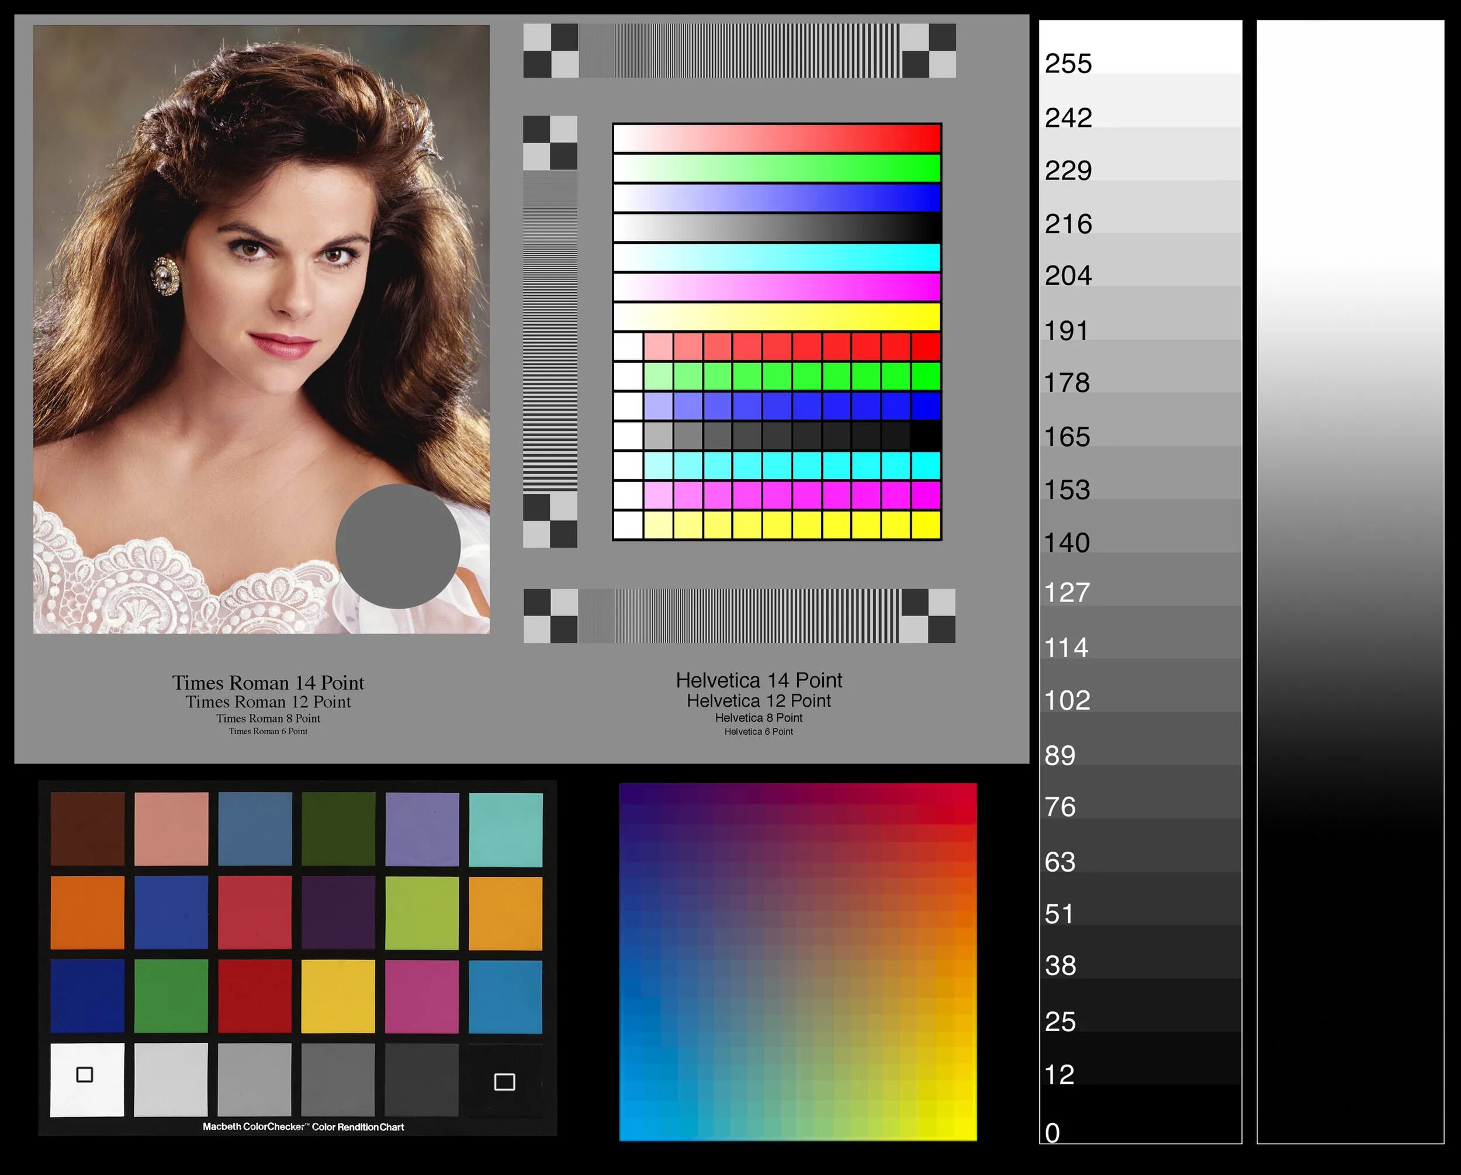This screenshot has height=1175, width=1461.
Task: Click the white ColorChecker patch with the square marker
Action: (88, 1079)
